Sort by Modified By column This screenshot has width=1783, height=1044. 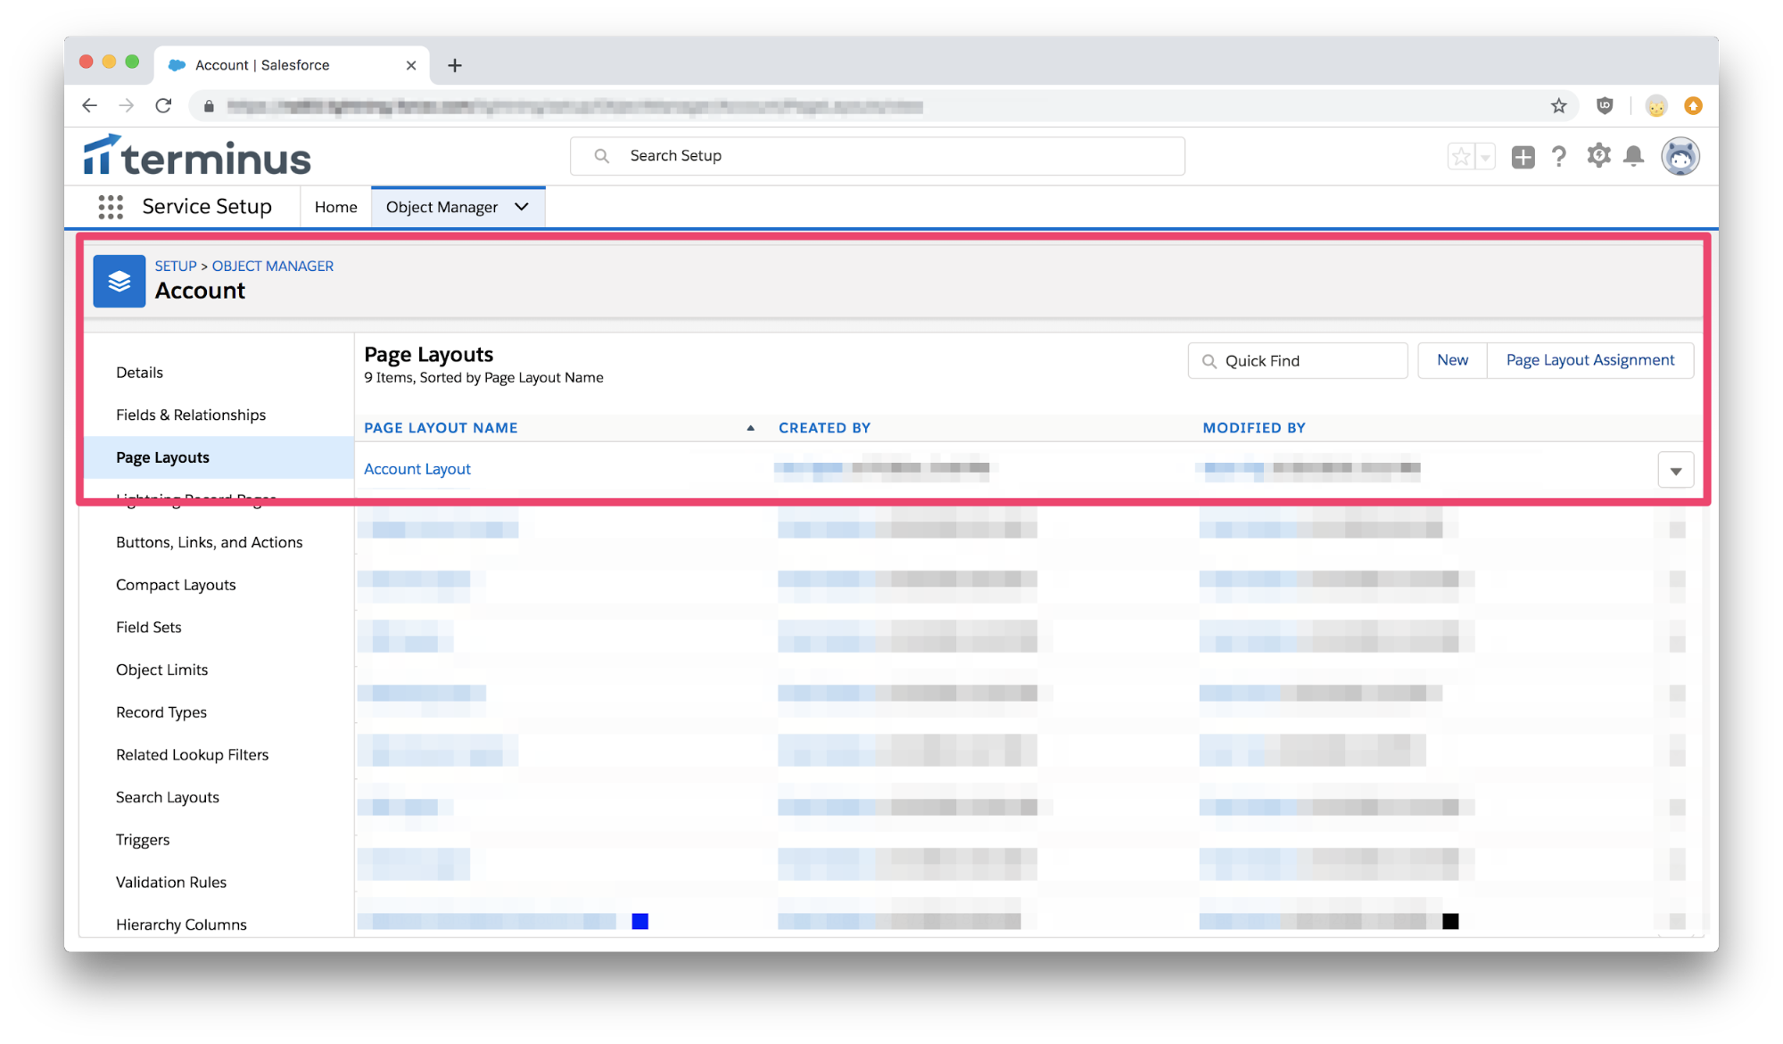point(1254,428)
